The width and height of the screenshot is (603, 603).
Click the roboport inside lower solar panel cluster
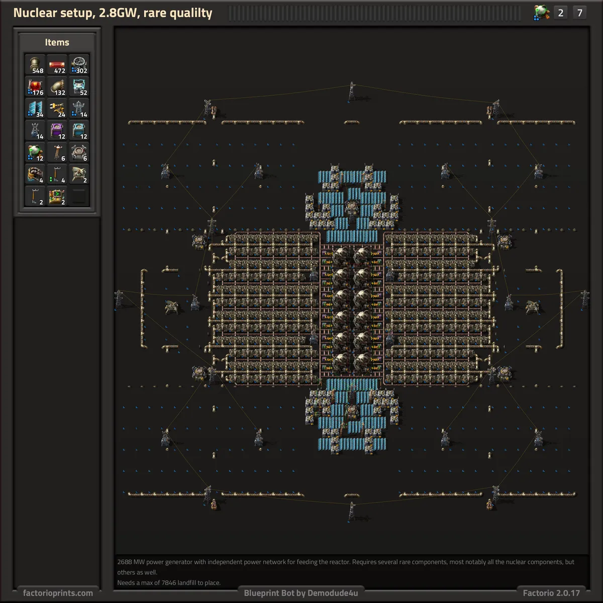pyautogui.click(x=352, y=411)
